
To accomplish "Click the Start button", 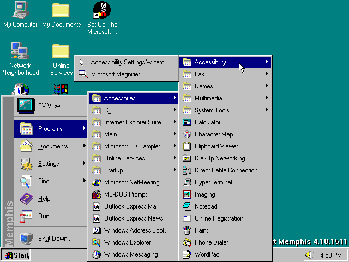I will click(x=16, y=255).
